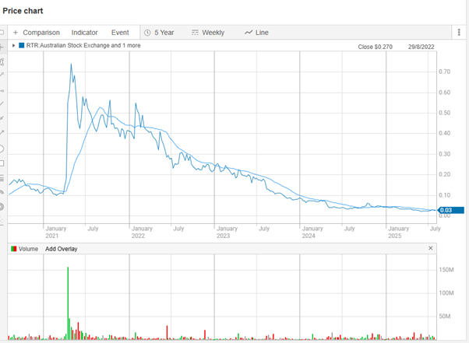Click the 100M volume axis label
Screen dimensions: 469x343
click(x=446, y=293)
